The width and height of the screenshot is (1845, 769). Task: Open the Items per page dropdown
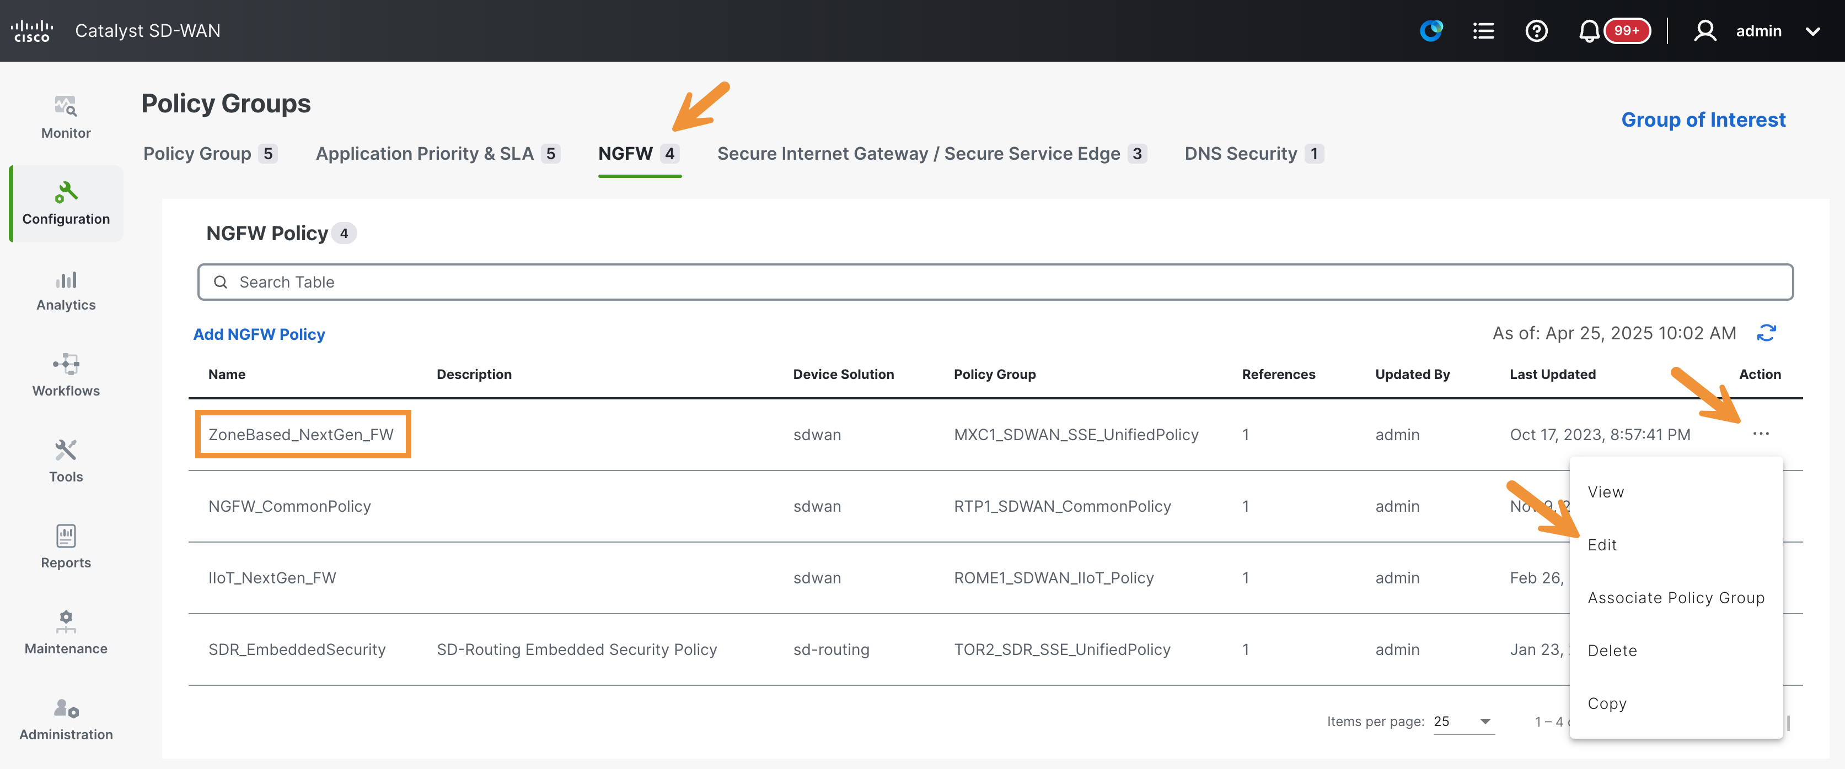[x=1463, y=722]
